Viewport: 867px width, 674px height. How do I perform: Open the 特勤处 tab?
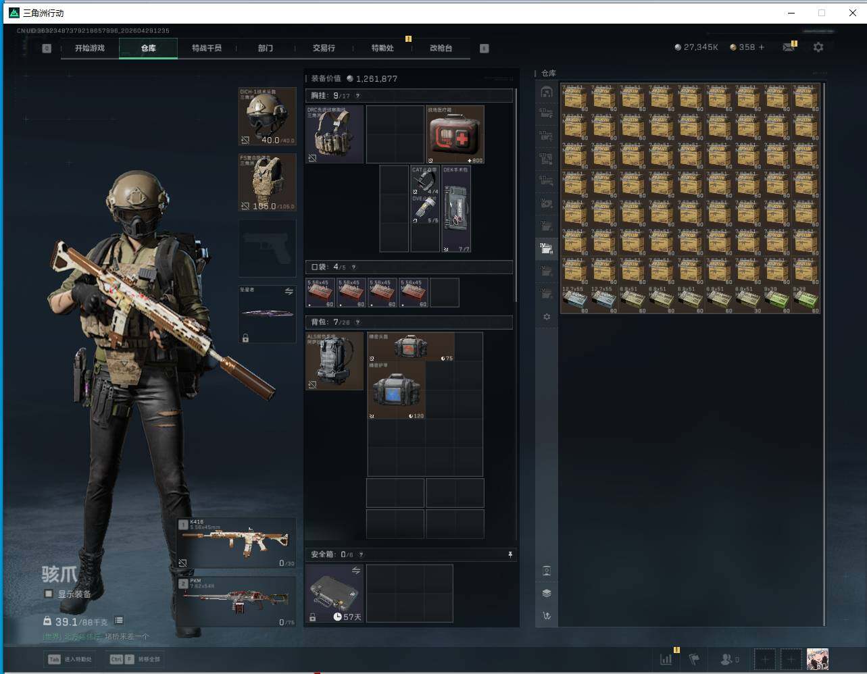(382, 48)
